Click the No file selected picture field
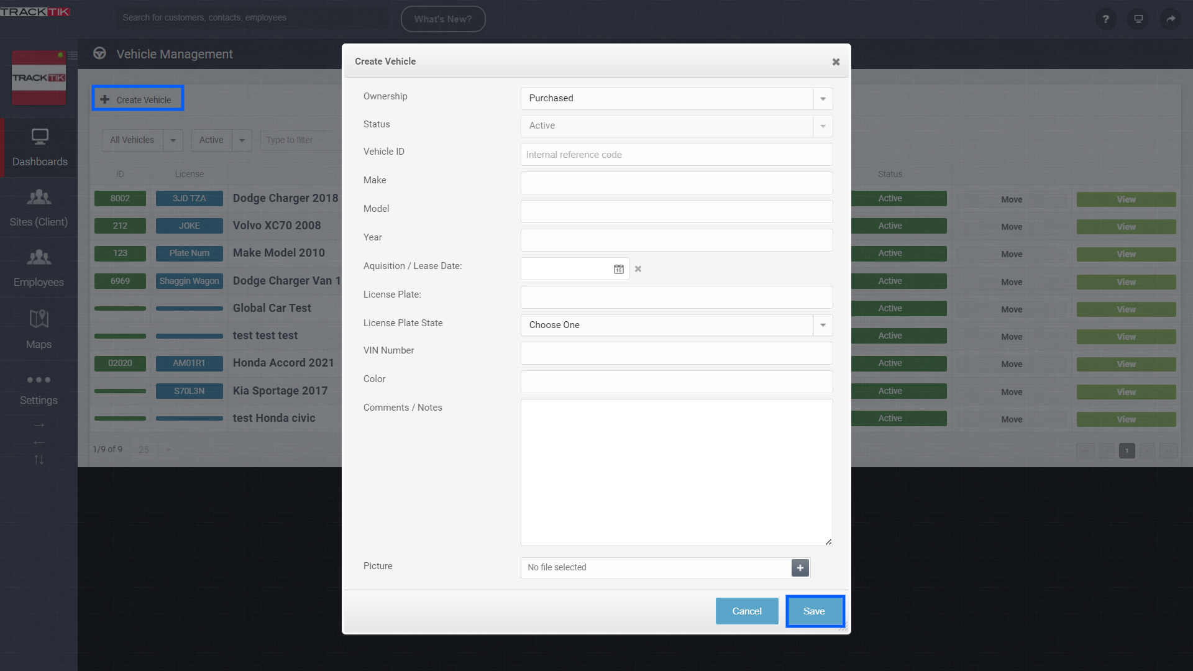 656,568
